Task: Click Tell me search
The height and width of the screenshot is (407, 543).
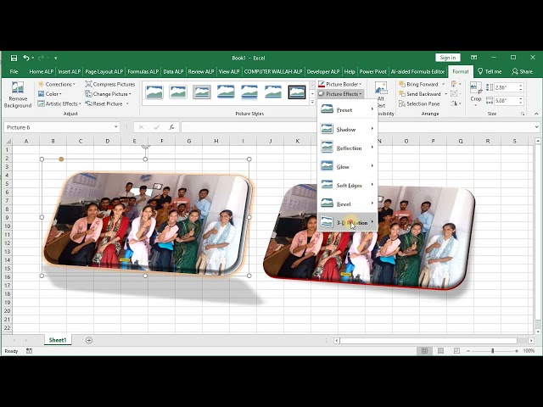Action: (x=490, y=71)
